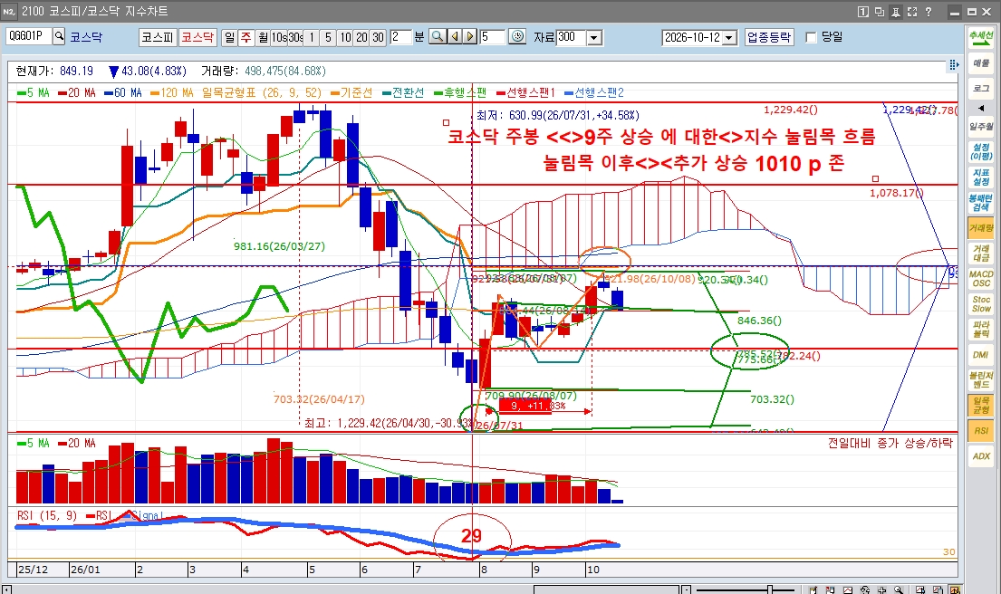
Task: Click the fullscreen expand icon in title bar
Action: point(911,12)
